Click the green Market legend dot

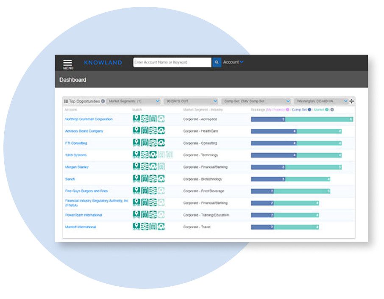point(326,110)
